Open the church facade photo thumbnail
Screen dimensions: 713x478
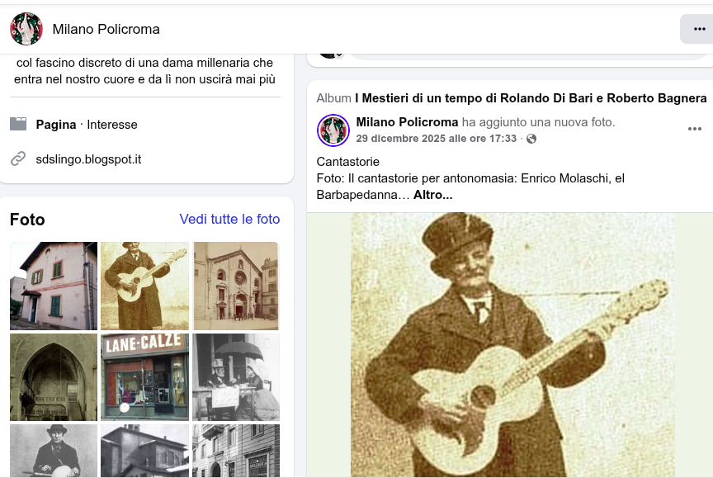236,286
